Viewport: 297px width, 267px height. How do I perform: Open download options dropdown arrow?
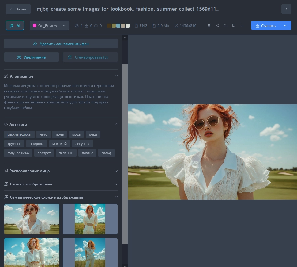point(285,26)
